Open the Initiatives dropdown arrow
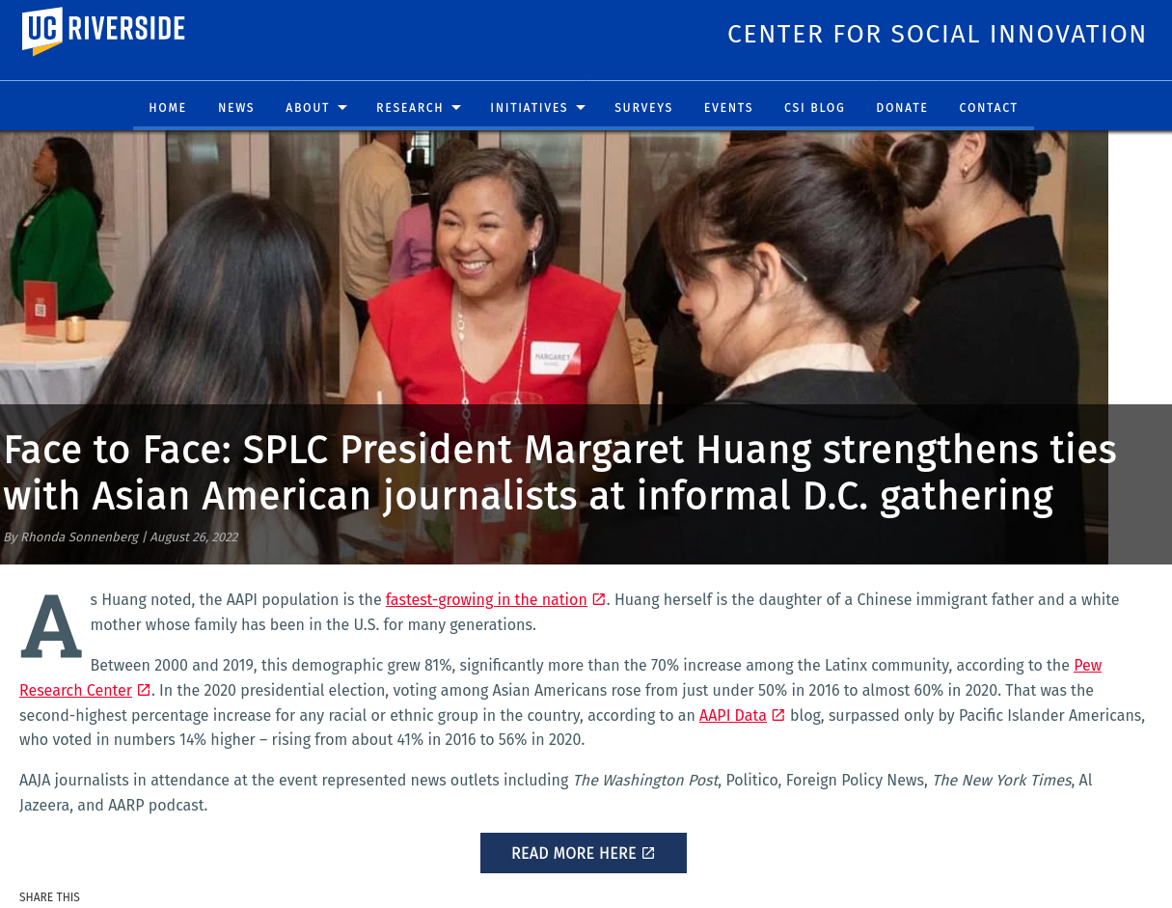The height and width of the screenshot is (908, 1172). [x=581, y=108]
